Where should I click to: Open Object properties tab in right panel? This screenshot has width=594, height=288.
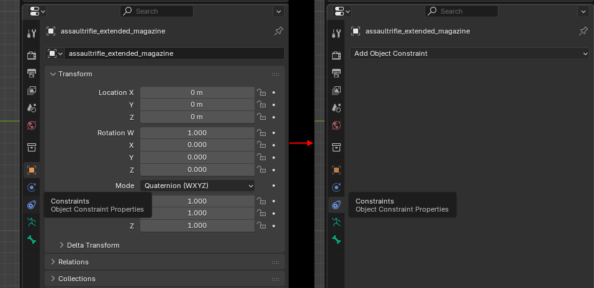(336, 170)
